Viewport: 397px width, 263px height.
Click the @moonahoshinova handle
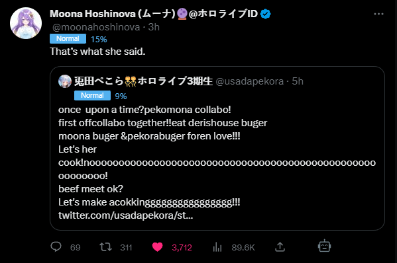tap(96, 27)
